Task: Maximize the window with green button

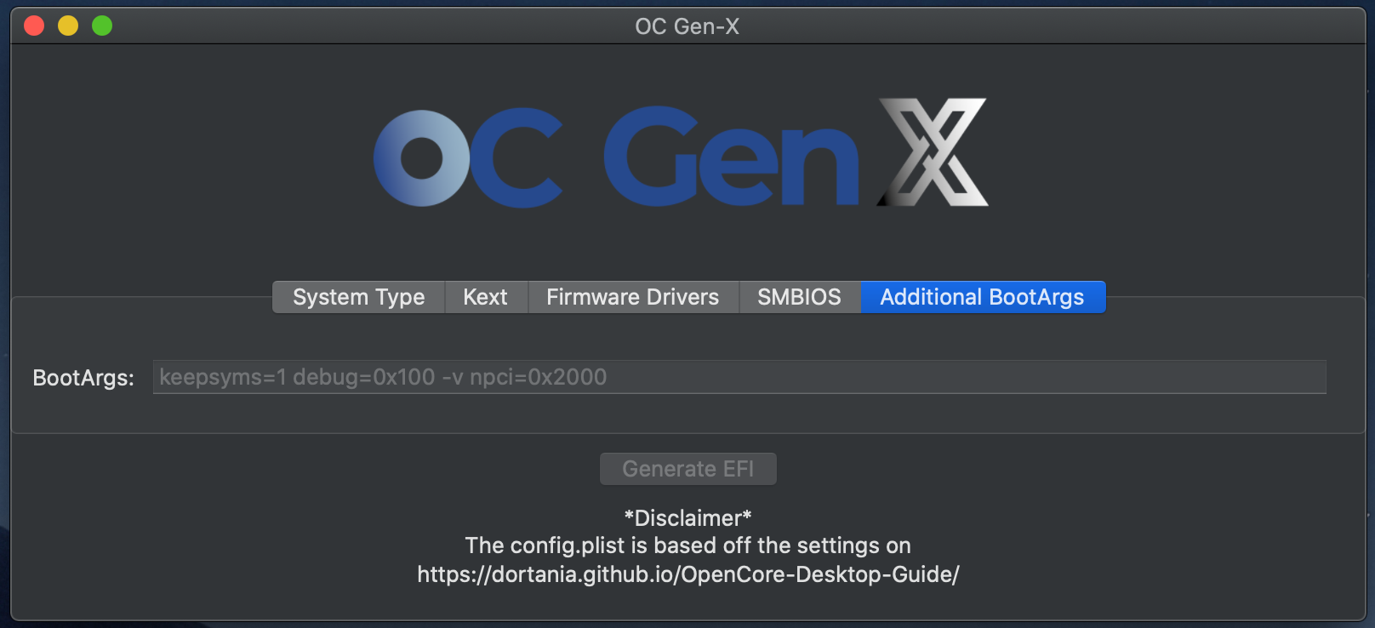Action: point(102,26)
